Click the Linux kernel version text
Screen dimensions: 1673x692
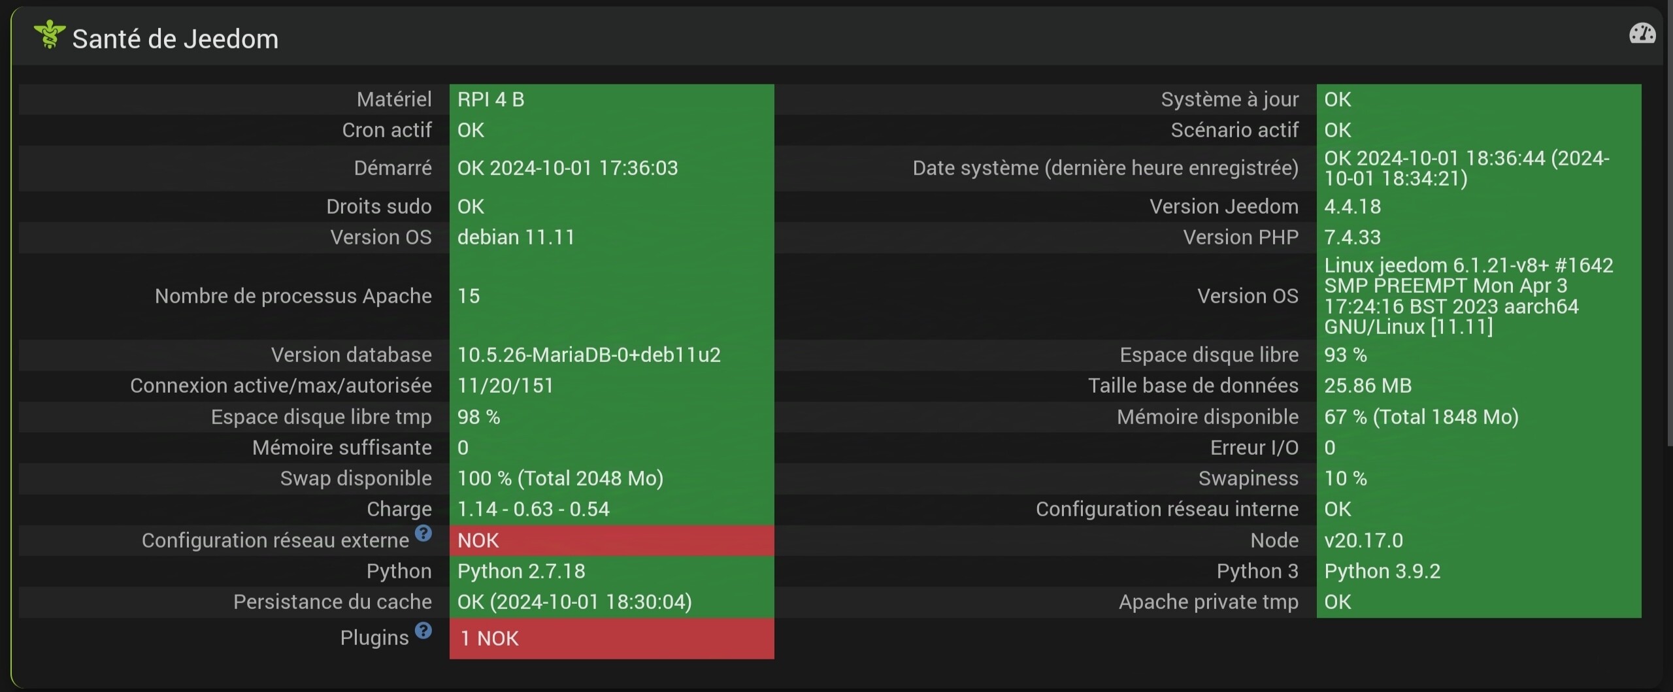click(x=1467, y=296)
